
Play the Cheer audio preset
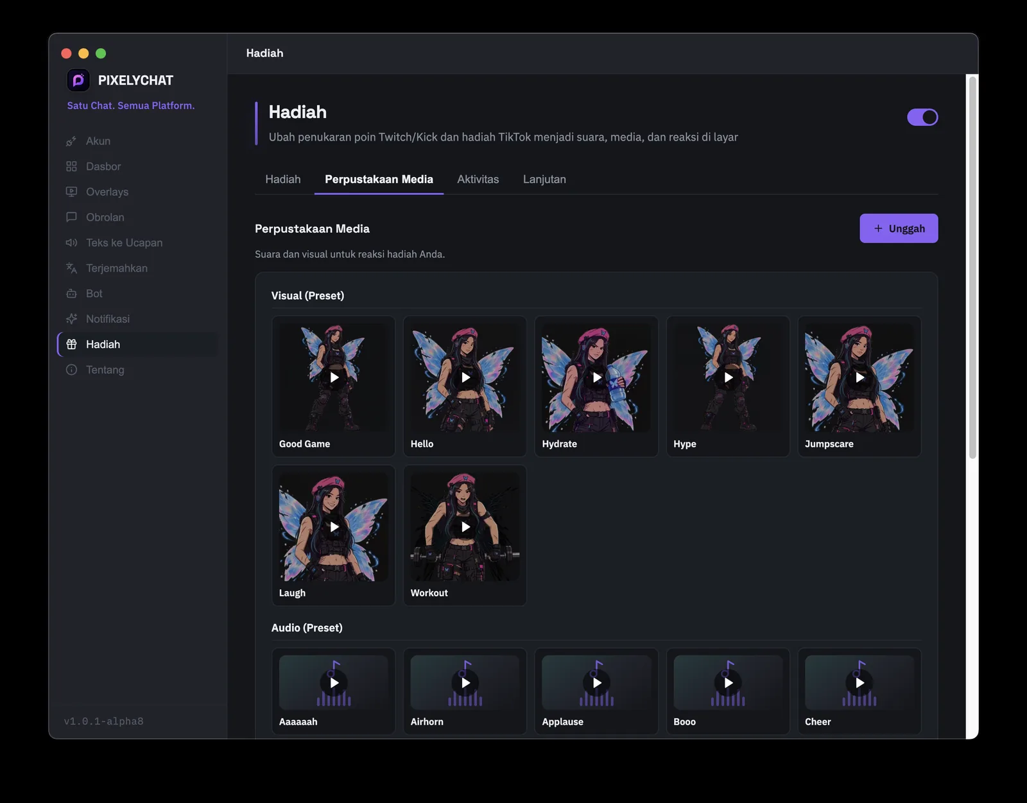pos(859,683)
